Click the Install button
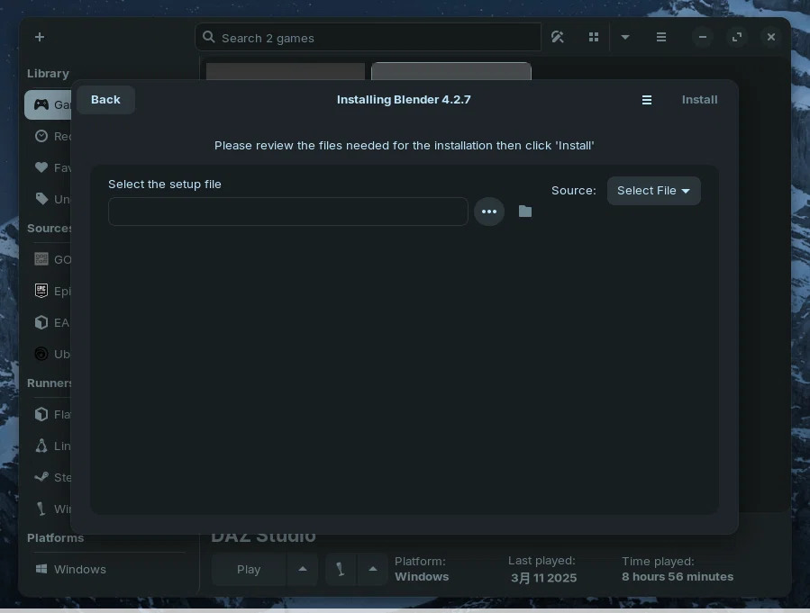Viewport: 810px width, 613px height. (x=699, y=100)
